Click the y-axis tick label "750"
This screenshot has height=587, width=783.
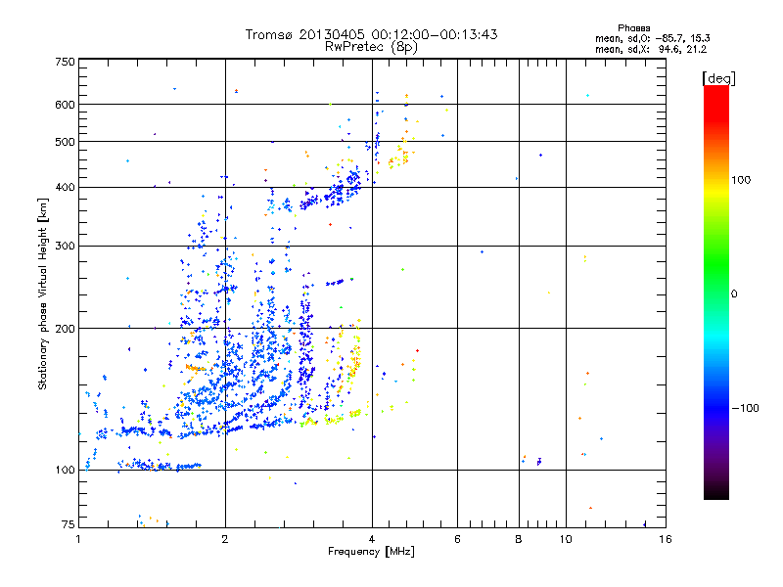pos(65,62)
